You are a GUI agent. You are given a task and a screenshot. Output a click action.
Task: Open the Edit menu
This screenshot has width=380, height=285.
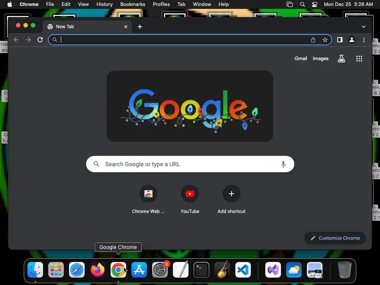(66, 4)
